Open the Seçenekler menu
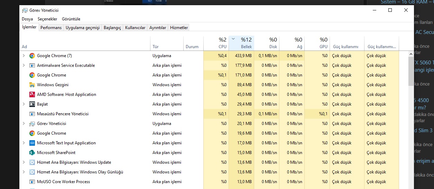 click(47, 19)
